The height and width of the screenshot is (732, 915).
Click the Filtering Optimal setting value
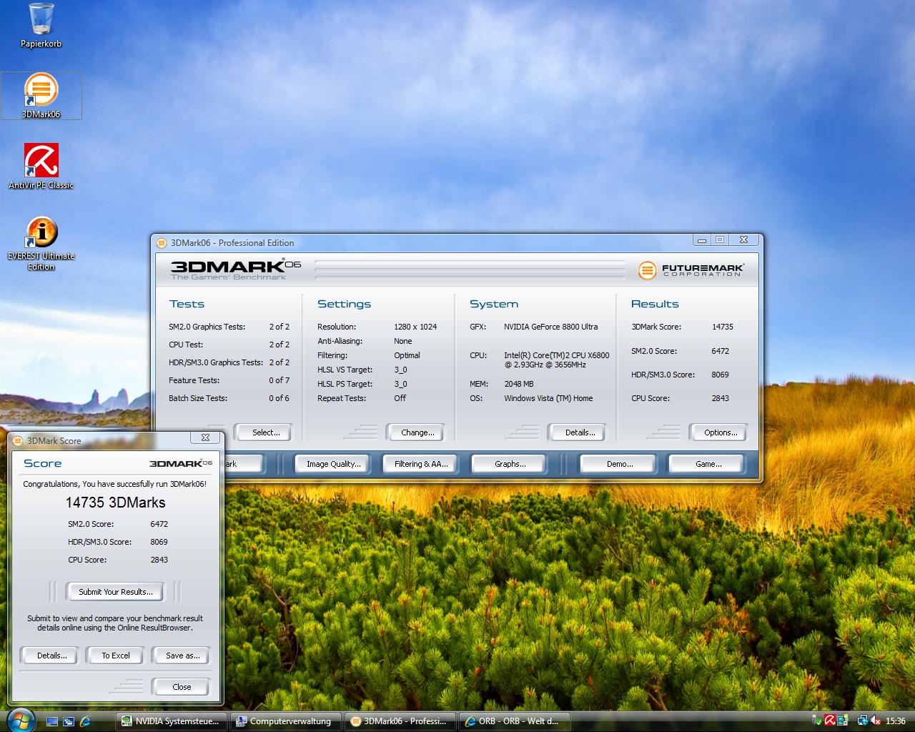click(x=407, y=355)
